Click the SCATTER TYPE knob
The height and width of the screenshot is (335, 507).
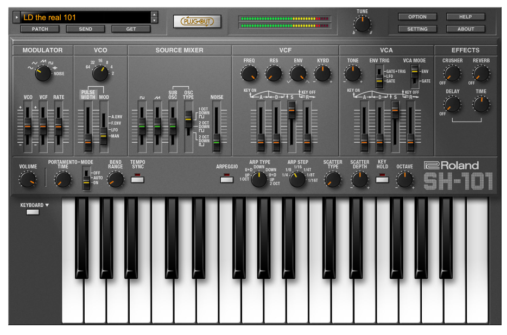point(333,180)
